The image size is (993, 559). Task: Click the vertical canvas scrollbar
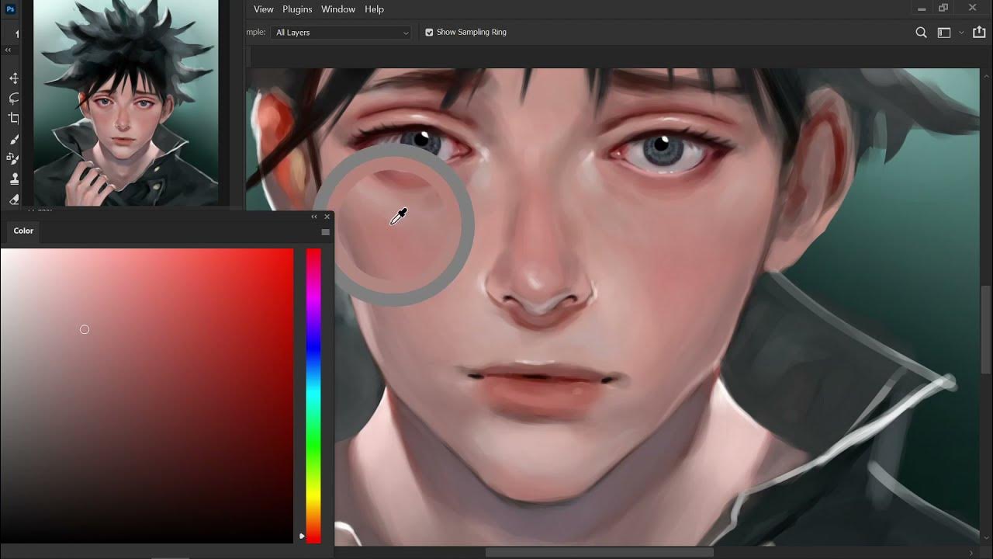click(985, 330)
